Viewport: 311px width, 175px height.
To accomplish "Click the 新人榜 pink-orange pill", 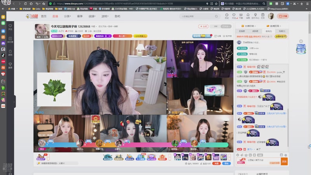I will [x=122, y=36].
